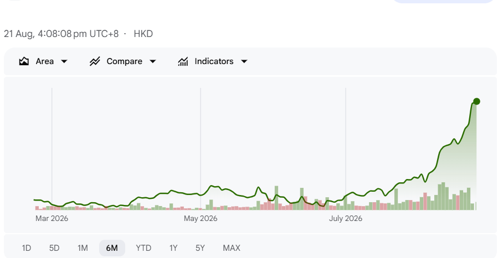Expand the Indicators dropdown arrow

coord(244,61)
